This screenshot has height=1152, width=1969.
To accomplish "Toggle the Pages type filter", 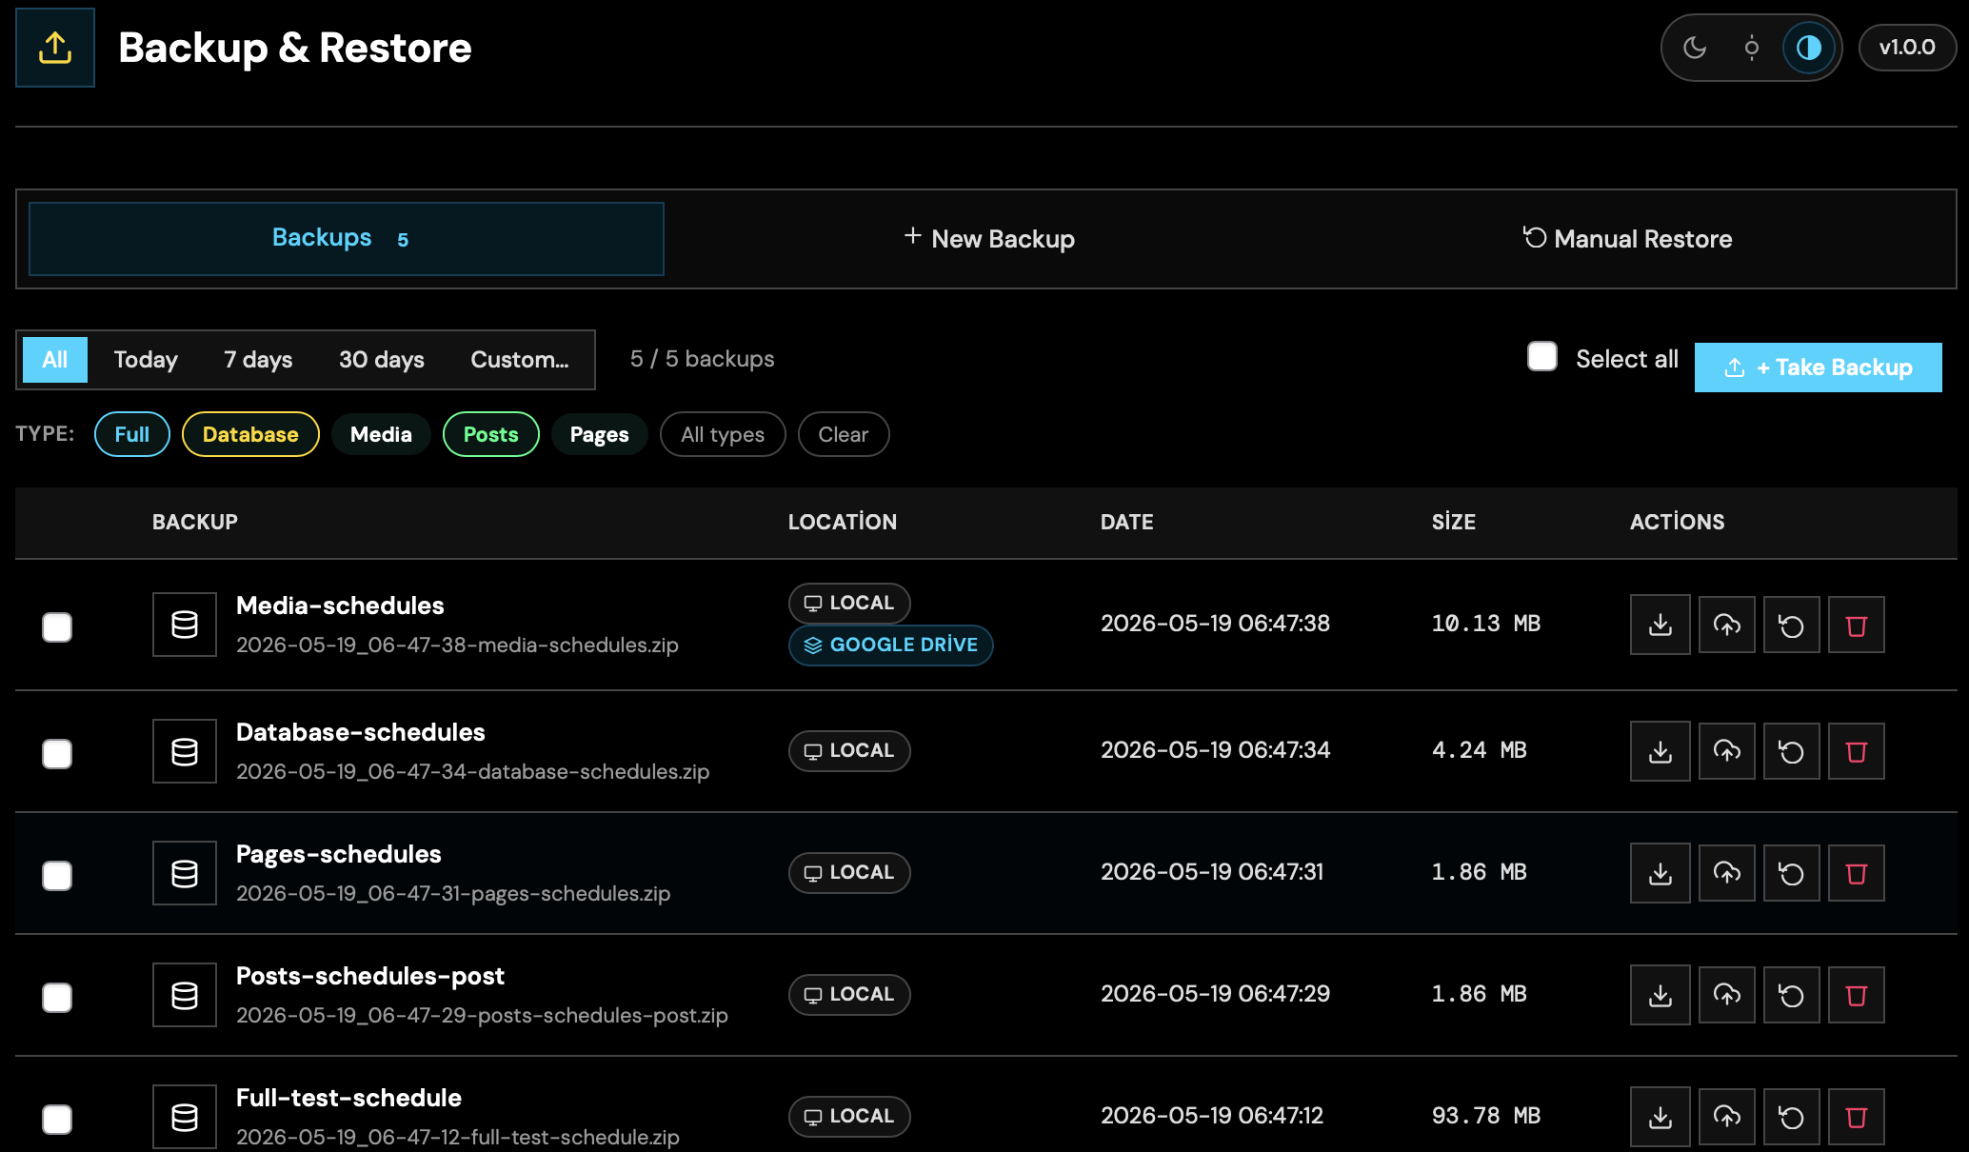I will 600,434.
